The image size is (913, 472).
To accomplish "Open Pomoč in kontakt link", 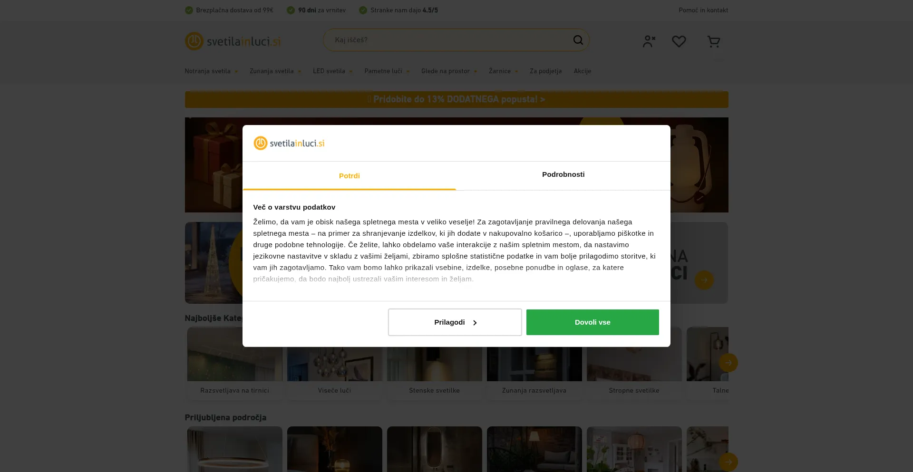I will (x=703, y=10).
